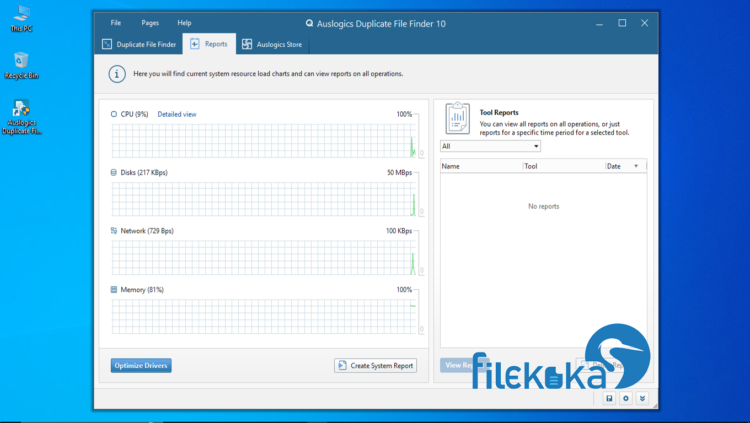Image resolution: width=750 pixels, height=423 pixels.
Task: Open the File menu
Action: (116, 23)
